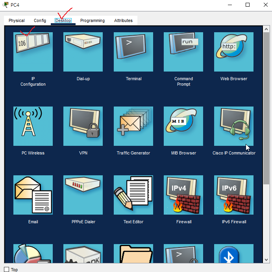The height and width of the screenshot is (272, 272).
Task: Select the Desktop tab
Action: [63, 20]
